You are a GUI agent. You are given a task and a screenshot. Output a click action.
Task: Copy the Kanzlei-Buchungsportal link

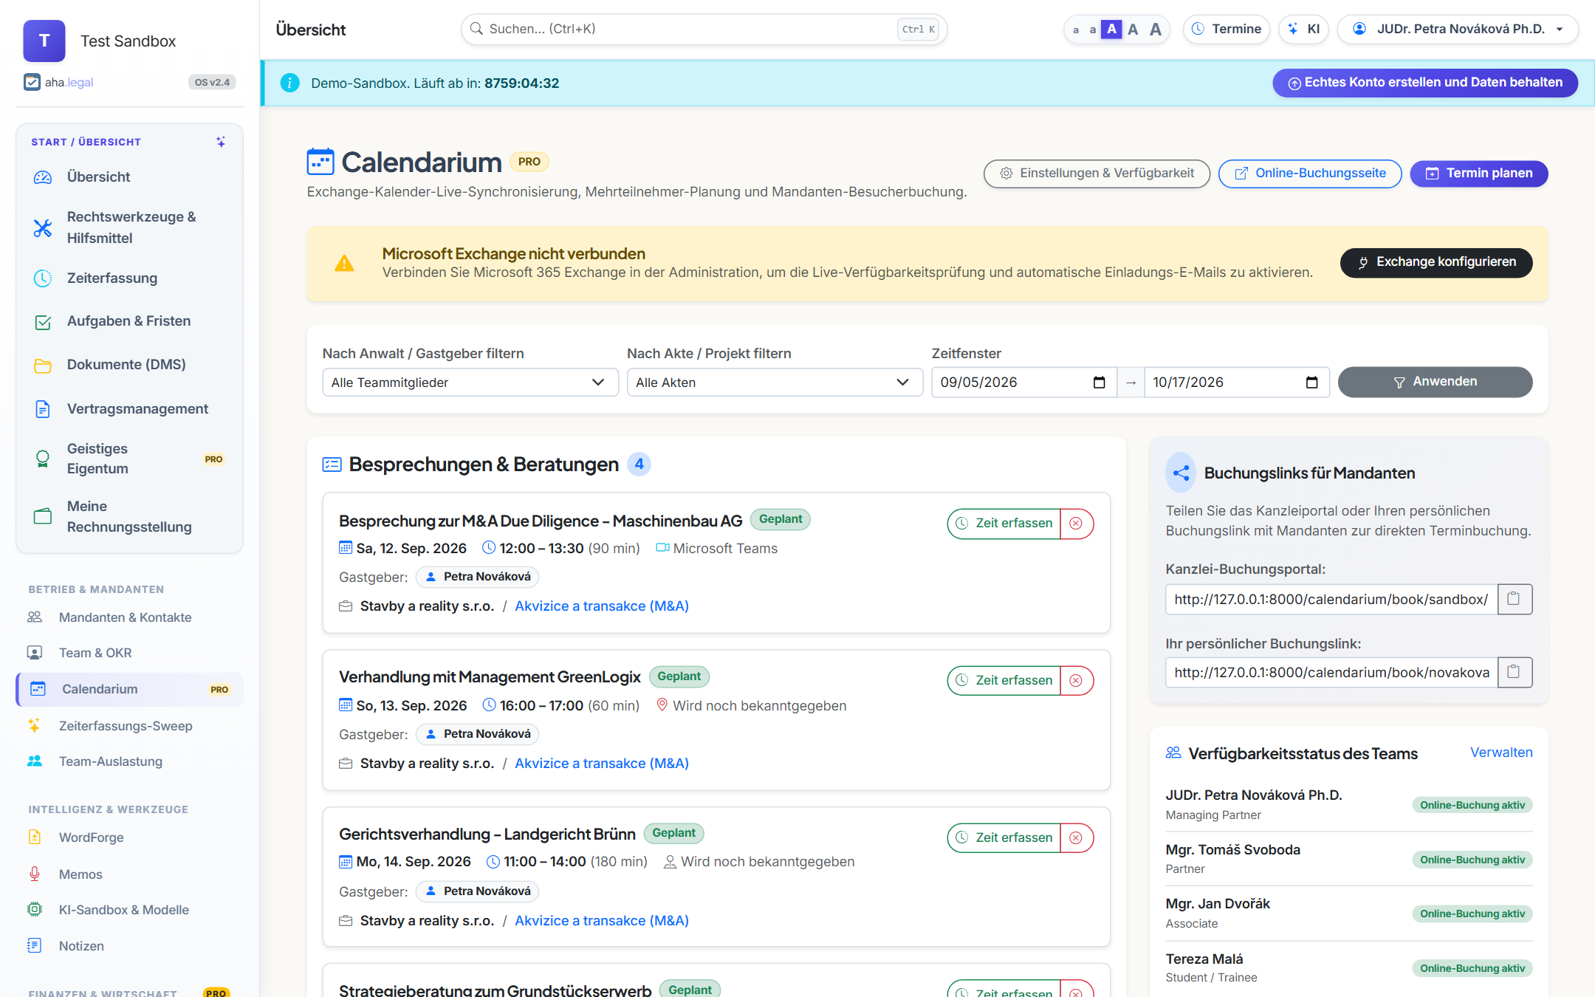[1515, 599]
